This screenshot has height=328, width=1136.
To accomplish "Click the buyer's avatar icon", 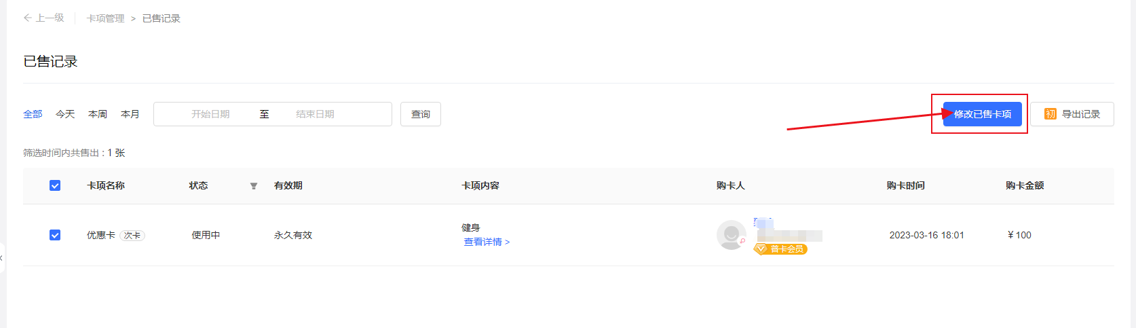I will 731,234.
